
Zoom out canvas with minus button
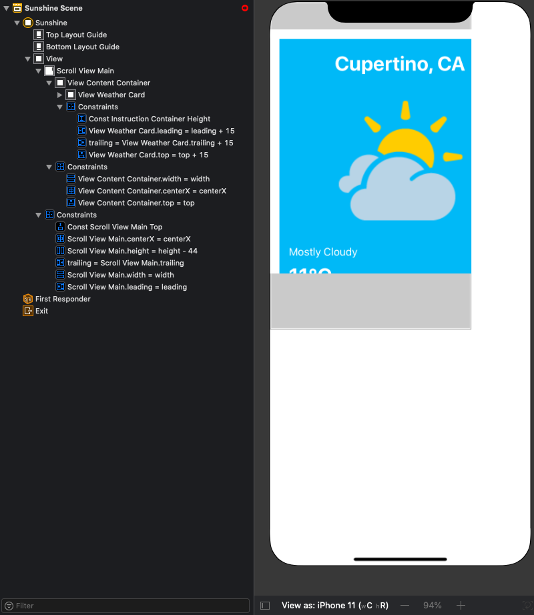tap(405, 606)
